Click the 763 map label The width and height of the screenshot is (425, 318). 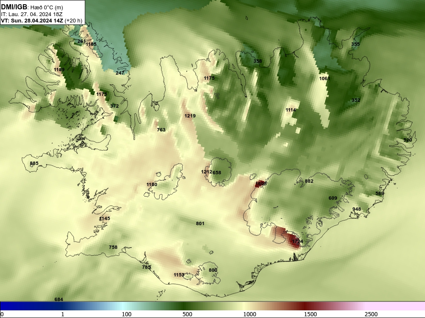click(x=161, y=130)
